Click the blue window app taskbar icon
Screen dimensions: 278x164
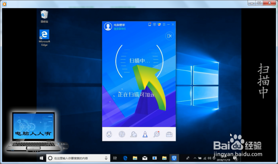pos(155,158)
